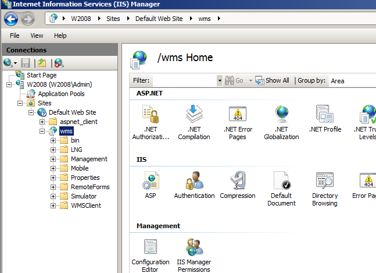Open the ASP feature icon
Screen dimensions: 376x273
[x=151, y=185]
